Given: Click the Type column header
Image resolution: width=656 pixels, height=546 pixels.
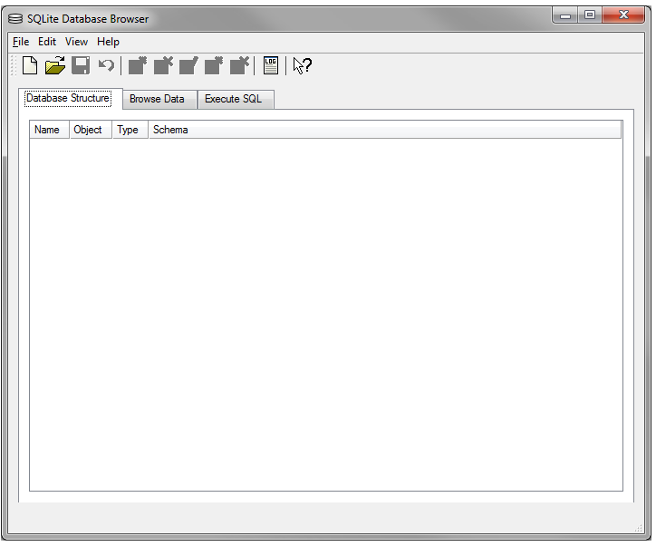Looking at the screenshot, I should pos(130,130).
